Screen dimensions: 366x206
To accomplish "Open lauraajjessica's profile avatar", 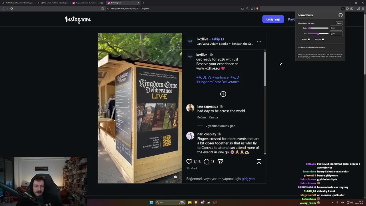I will (x=190, y=108).
